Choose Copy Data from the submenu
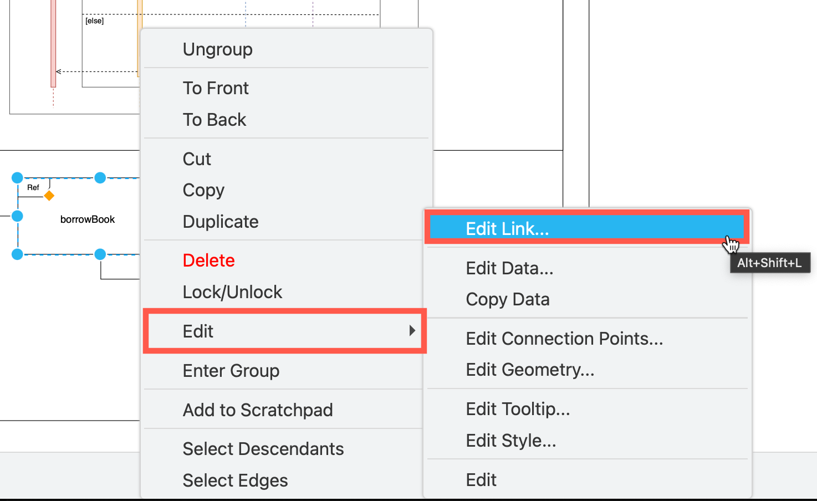 [507, 299]
